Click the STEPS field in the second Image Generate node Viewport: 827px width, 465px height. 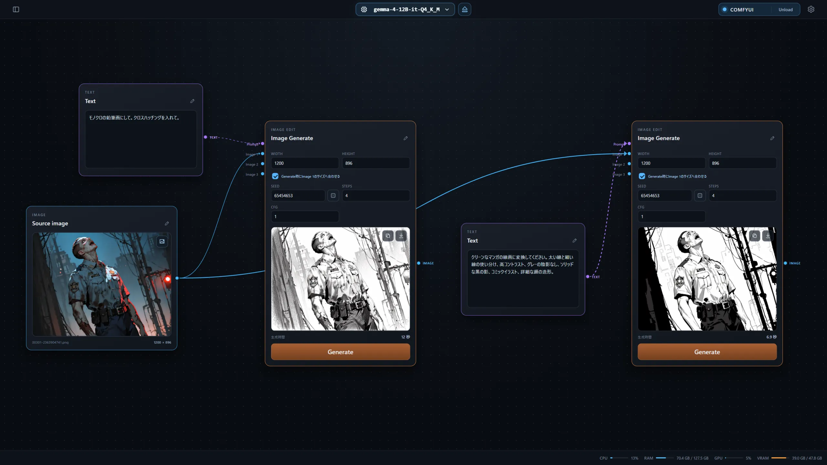[743, 196]
